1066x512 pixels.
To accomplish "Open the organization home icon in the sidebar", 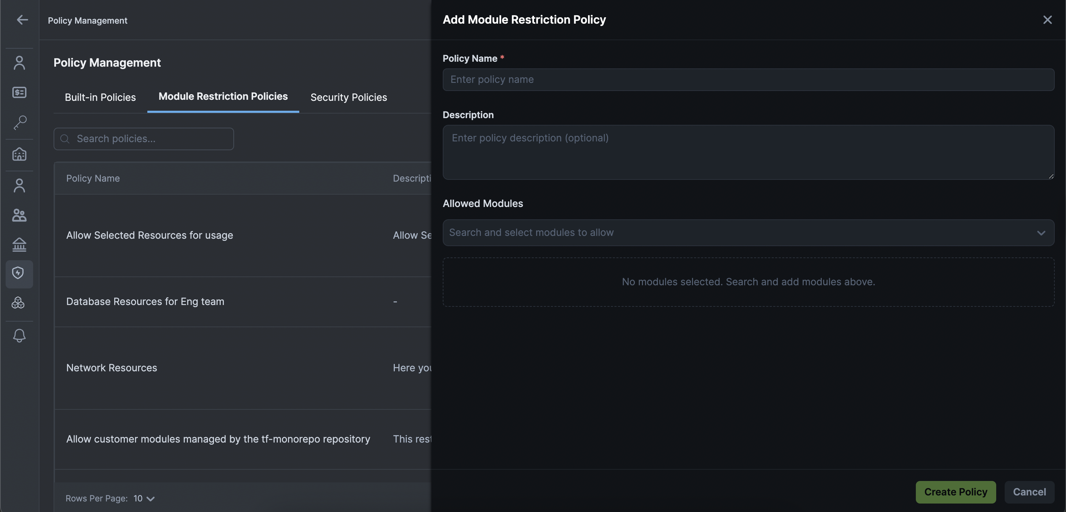I will point(19,154).
